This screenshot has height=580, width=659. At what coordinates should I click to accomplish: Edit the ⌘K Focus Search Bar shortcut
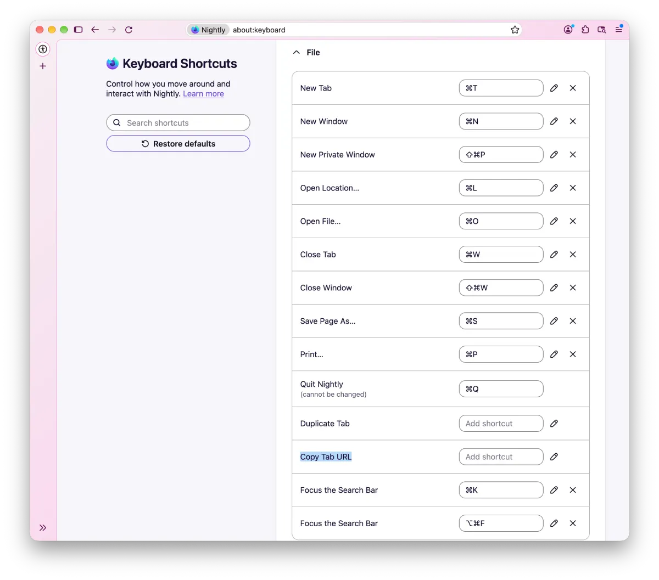(554, 490)
